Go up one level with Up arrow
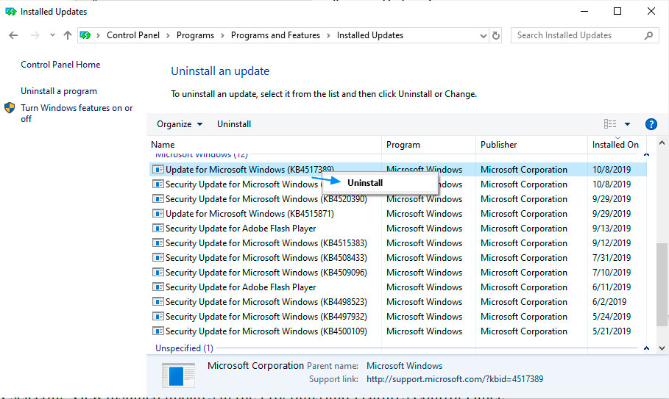669x399 pixels. click(x=68, y=35)
